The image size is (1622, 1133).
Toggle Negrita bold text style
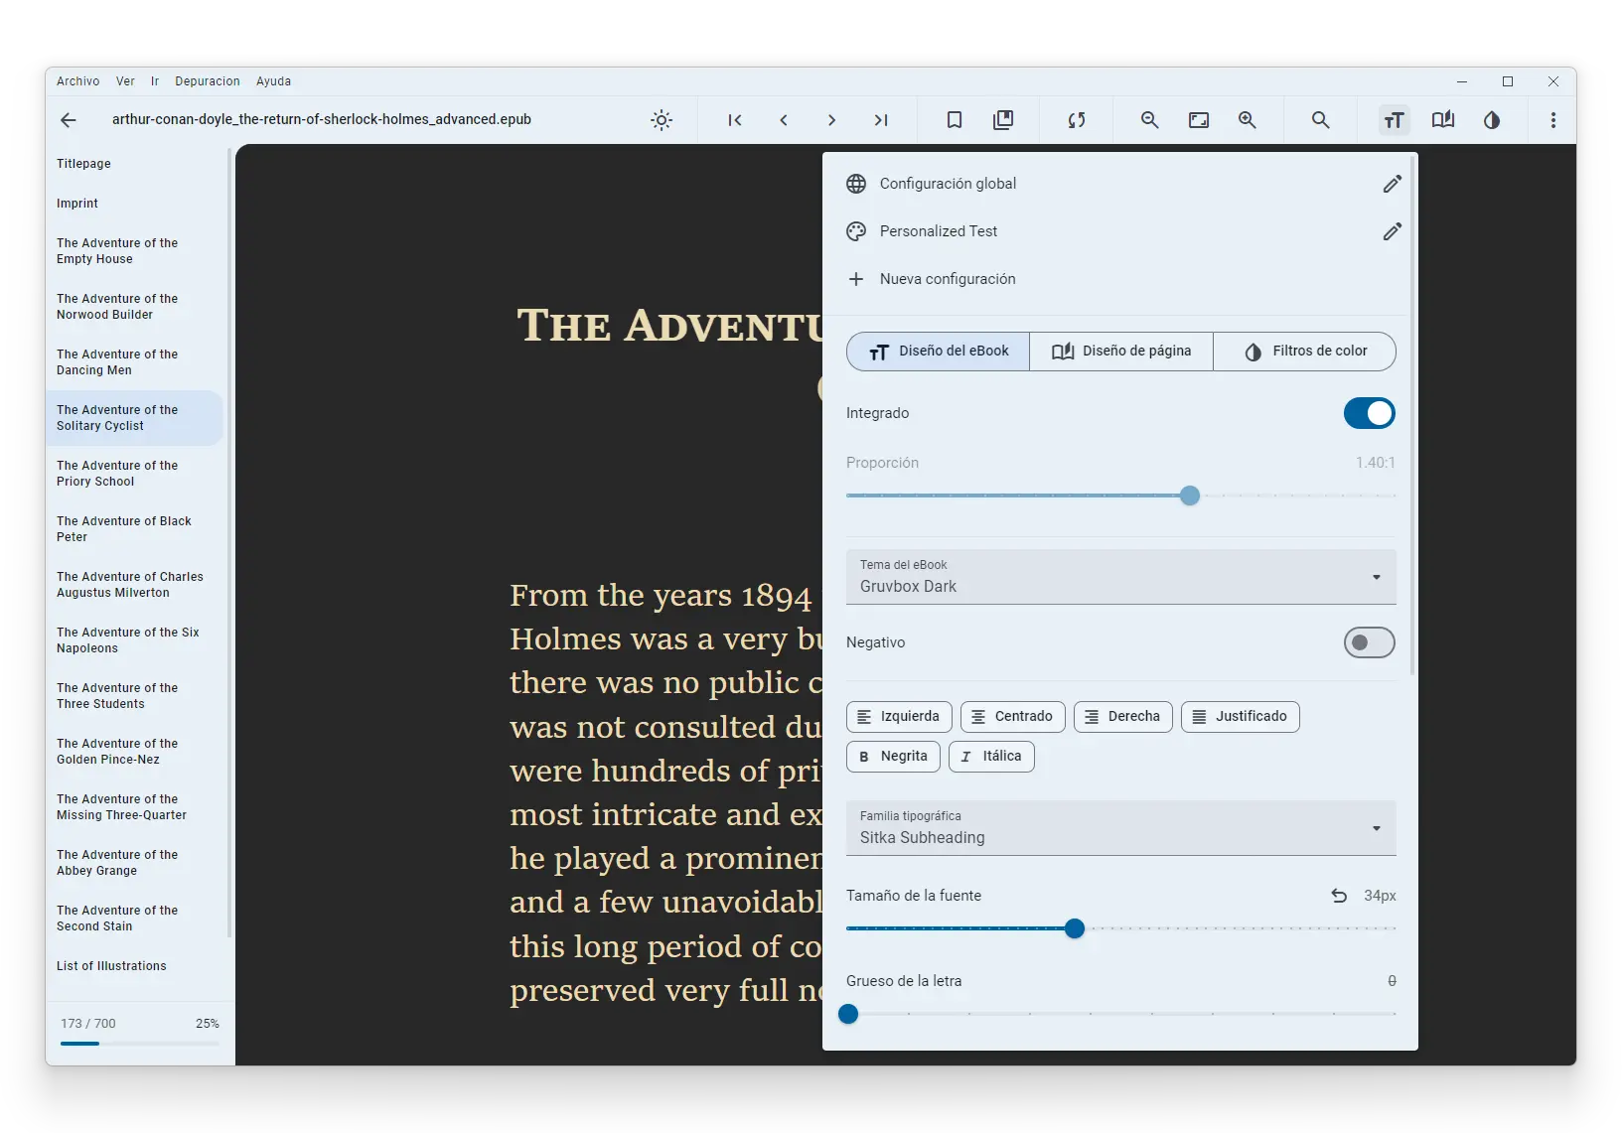[893, 757]
